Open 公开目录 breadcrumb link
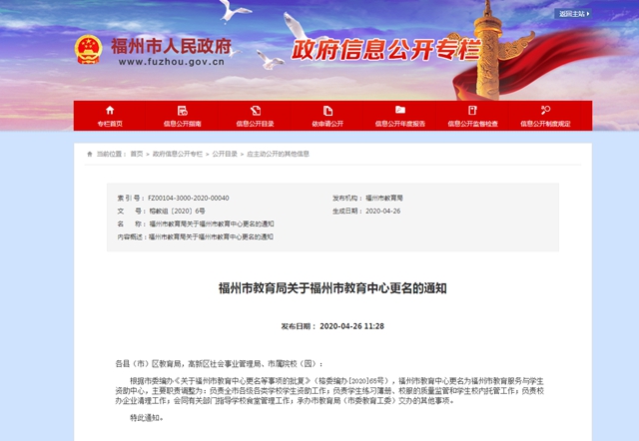The image size is (639, 441). (x=224, y=155)
